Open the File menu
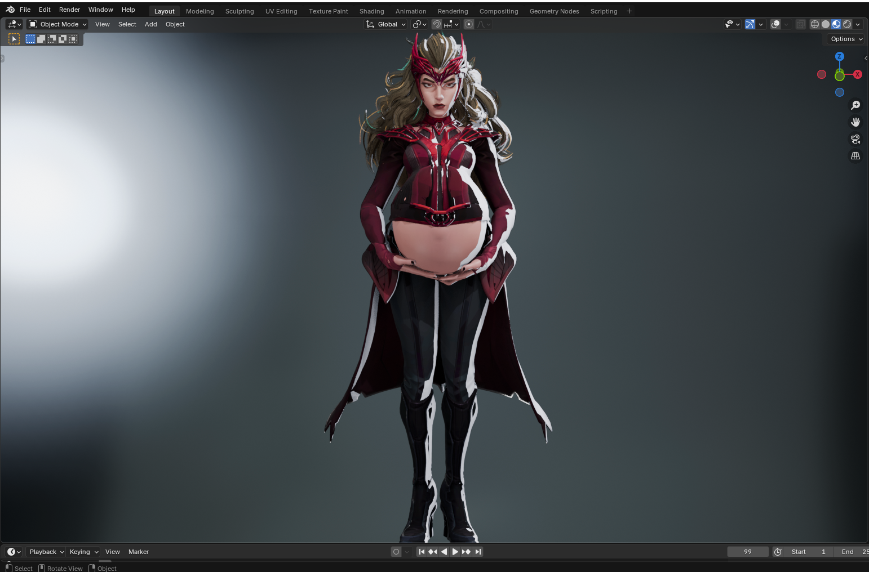 point(25,10)
